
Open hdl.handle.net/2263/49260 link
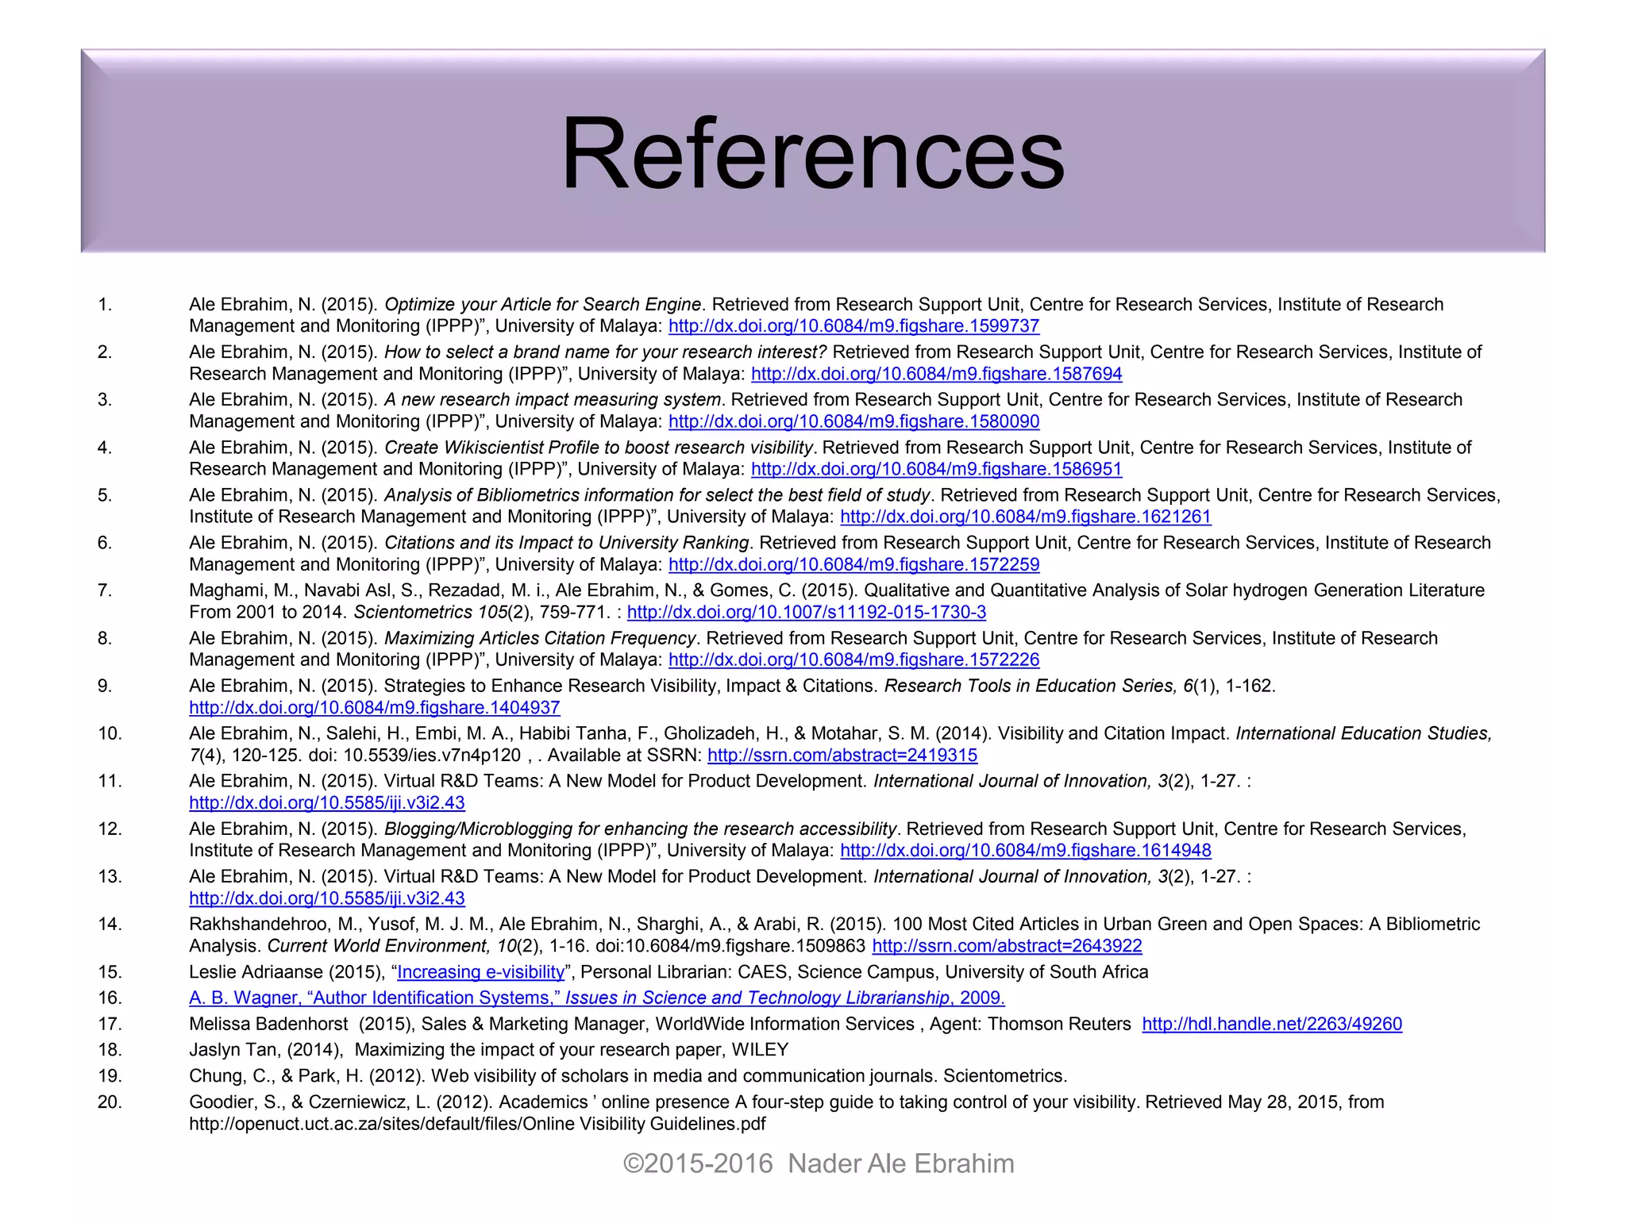[1272, 1024]
